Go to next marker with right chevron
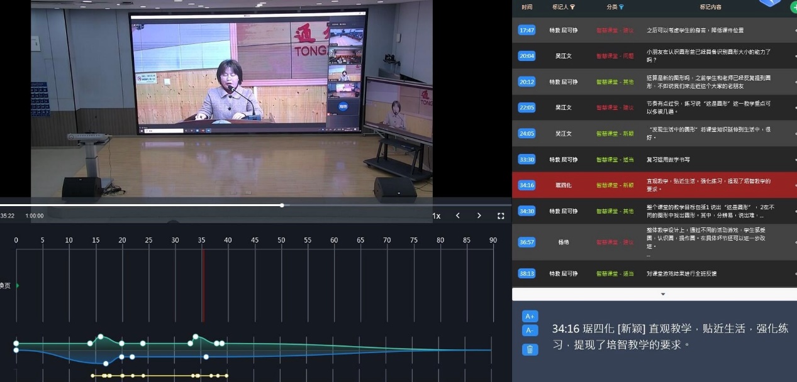 (479, 216)
